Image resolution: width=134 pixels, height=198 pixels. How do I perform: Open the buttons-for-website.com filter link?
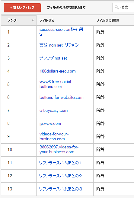(62, 97)
